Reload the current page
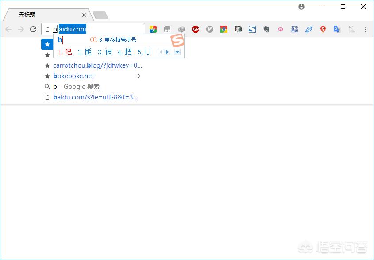 tap(33, 29)
